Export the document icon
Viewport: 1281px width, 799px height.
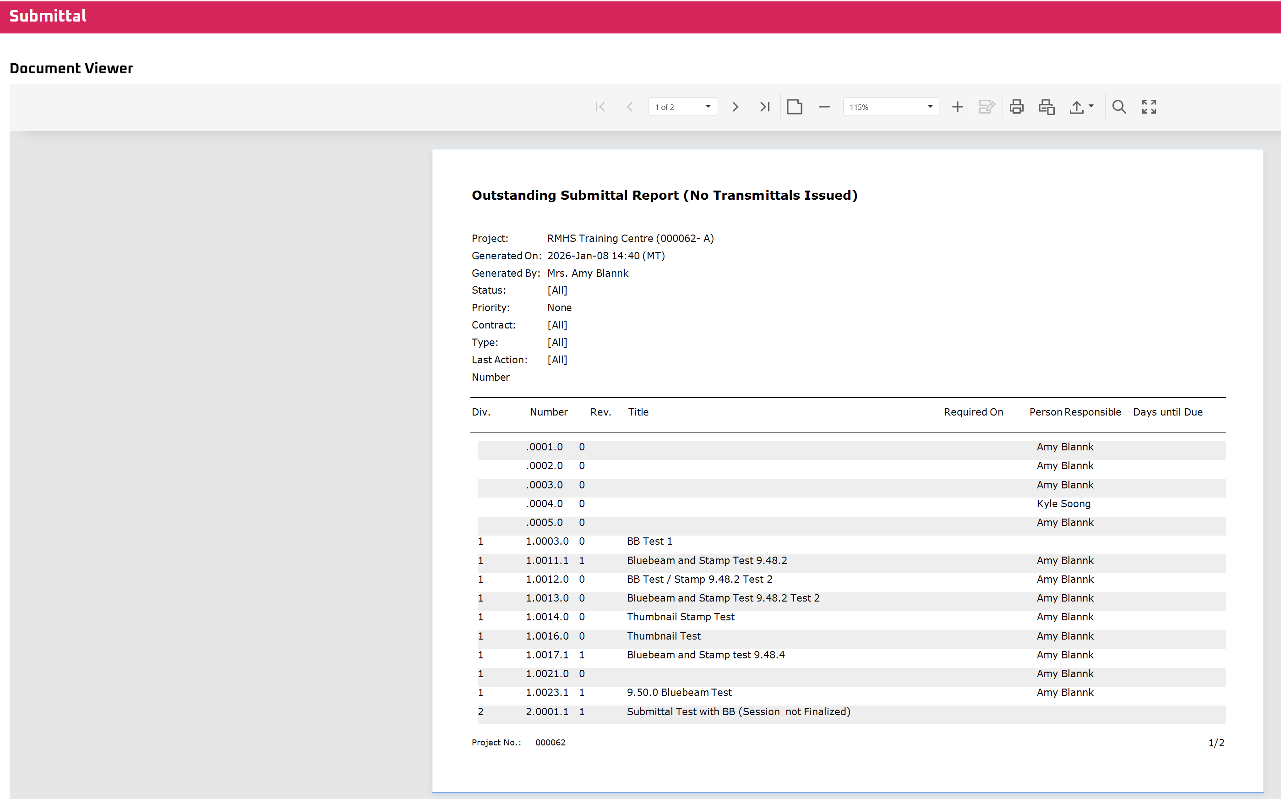[x=1077, y=107]
